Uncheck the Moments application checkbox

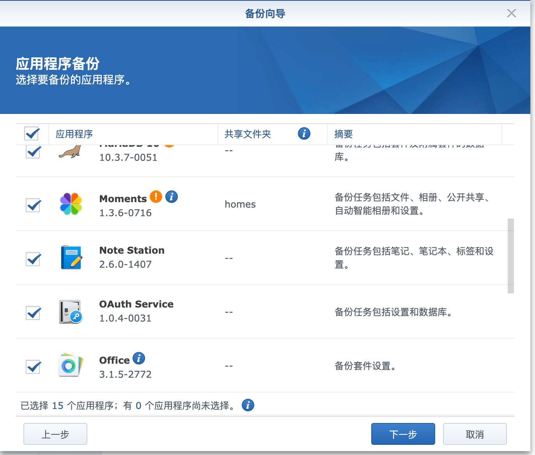[x=33, y=205]
